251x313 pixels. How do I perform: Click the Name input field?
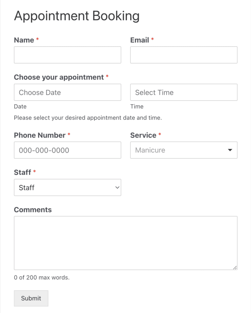[x=67, y=55]
